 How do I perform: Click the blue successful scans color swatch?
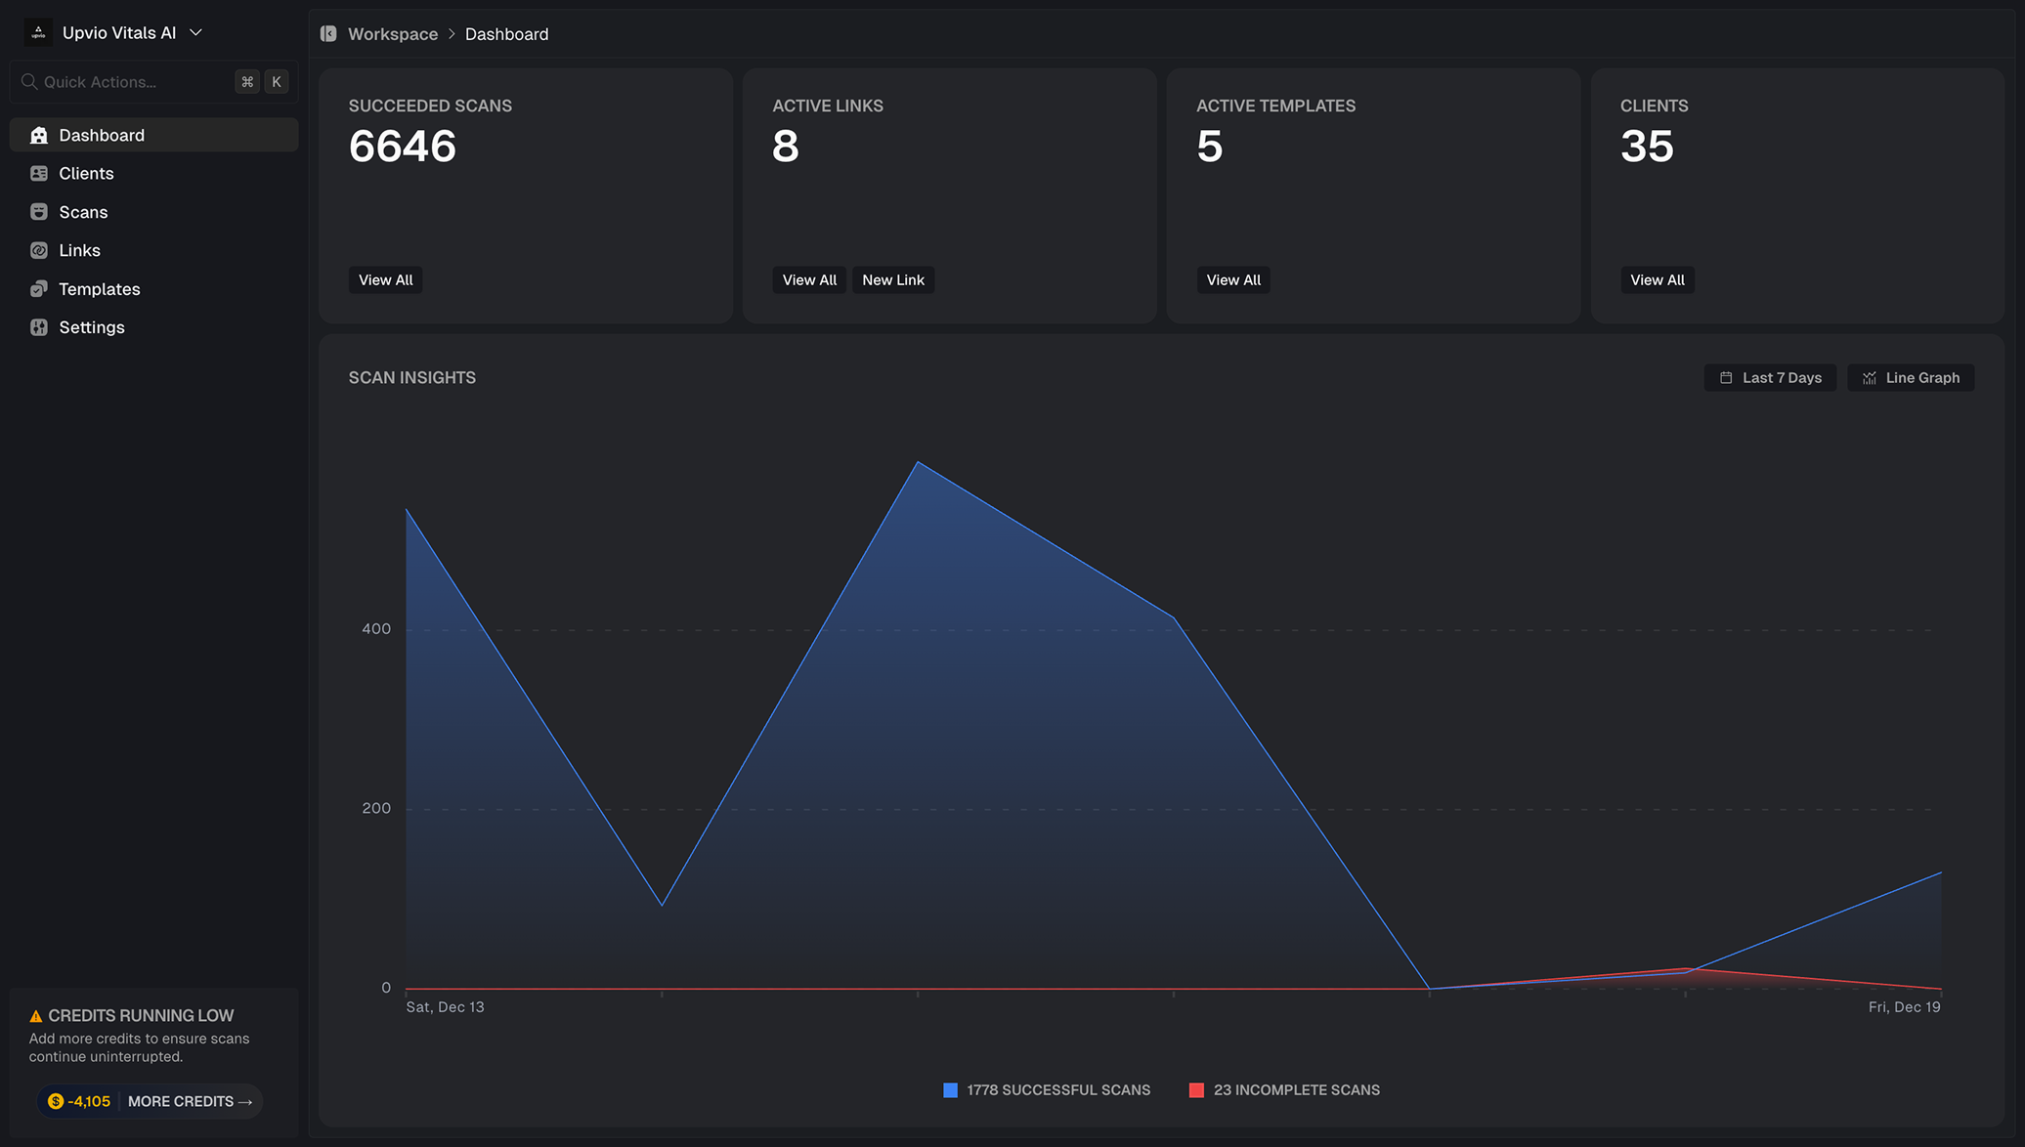point(950,1089)
